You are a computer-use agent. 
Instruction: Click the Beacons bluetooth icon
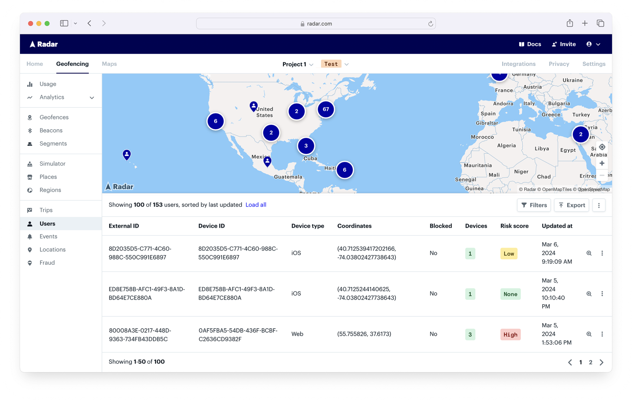(30, 130)
